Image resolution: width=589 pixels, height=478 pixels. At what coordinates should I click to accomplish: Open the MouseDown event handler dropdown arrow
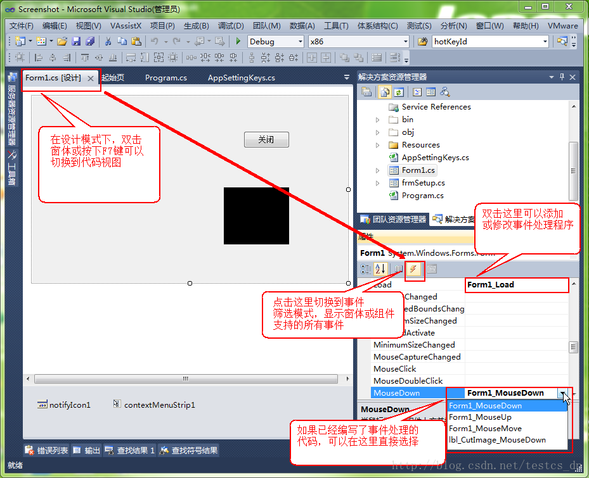click(x=562, y=393)
